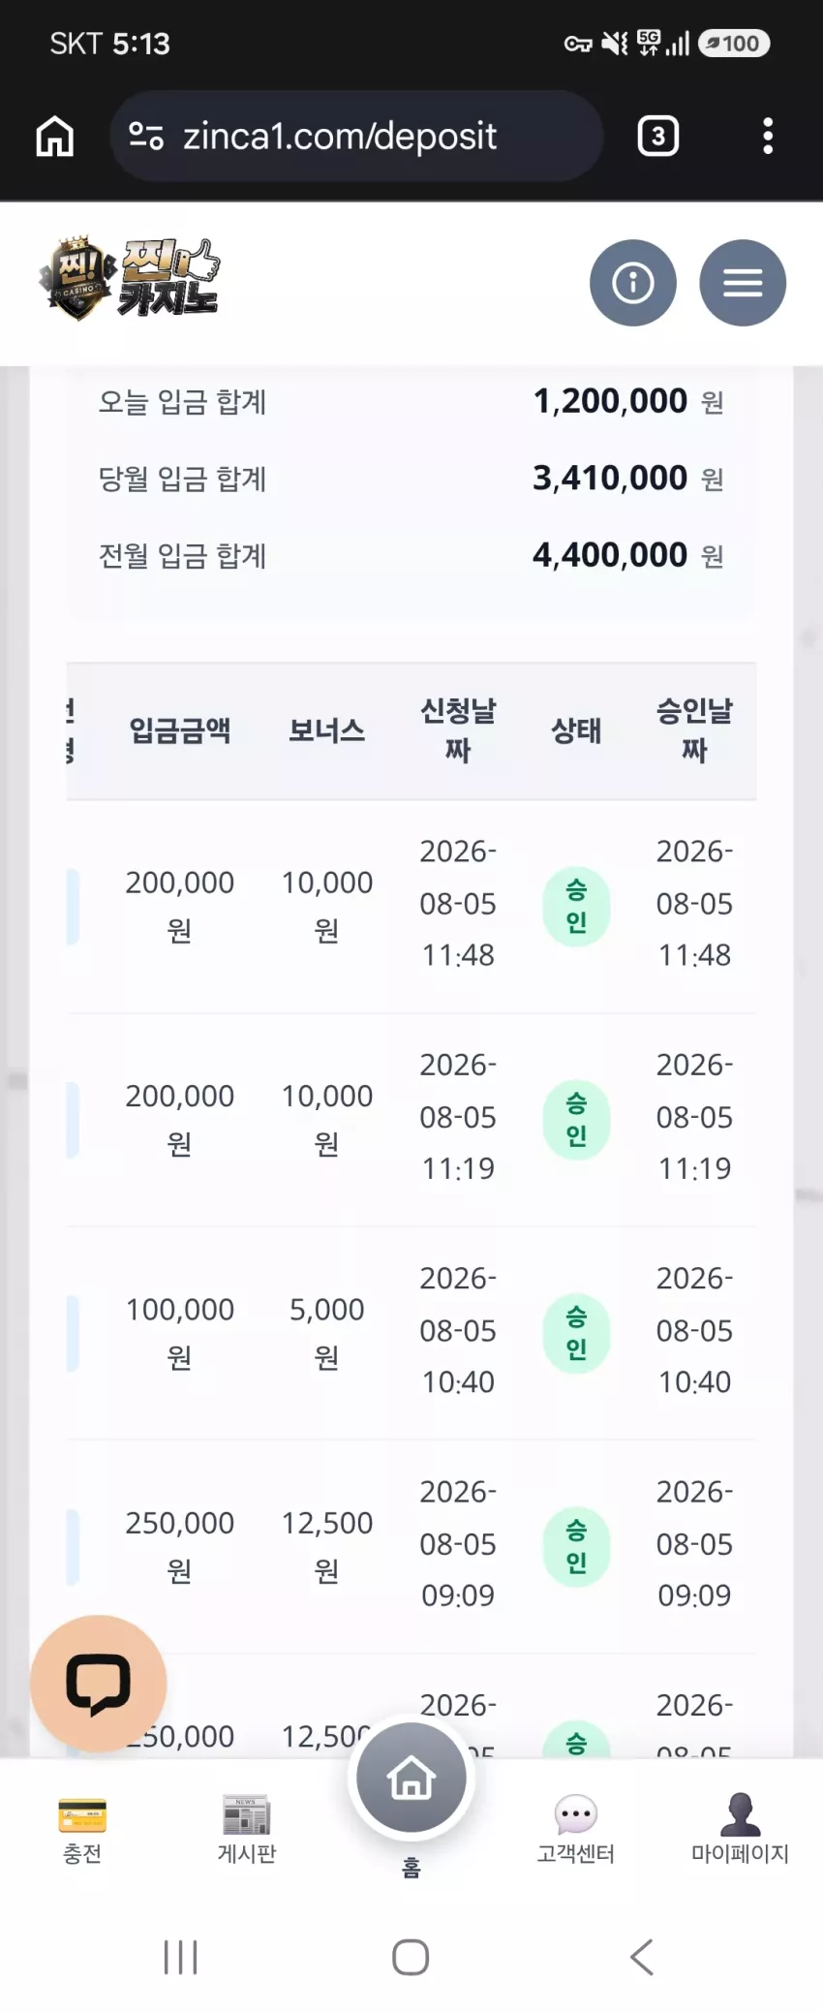
Task: Select the 상태 column header
Action: click(x=576, y=730)
